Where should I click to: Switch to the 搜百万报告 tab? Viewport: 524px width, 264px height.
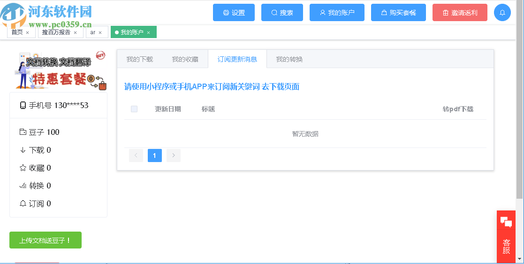(x=56, y=32)
